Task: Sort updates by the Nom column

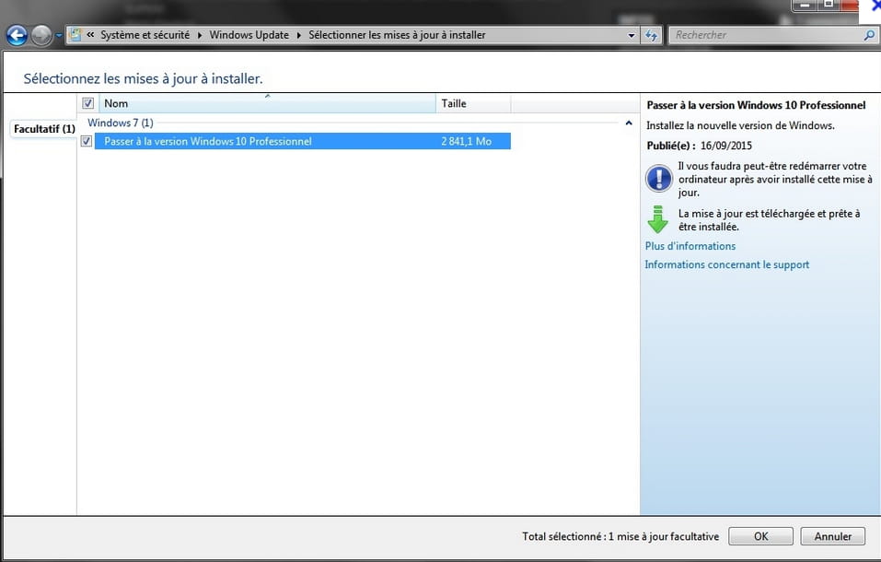Action: (267, 104)
